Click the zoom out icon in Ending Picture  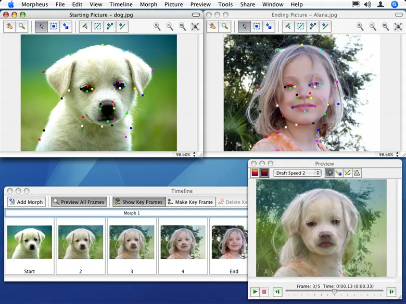click(x=373, y=26)
